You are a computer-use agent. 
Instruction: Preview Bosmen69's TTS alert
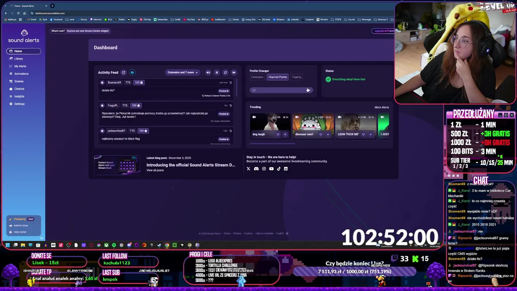coord(224,91)
